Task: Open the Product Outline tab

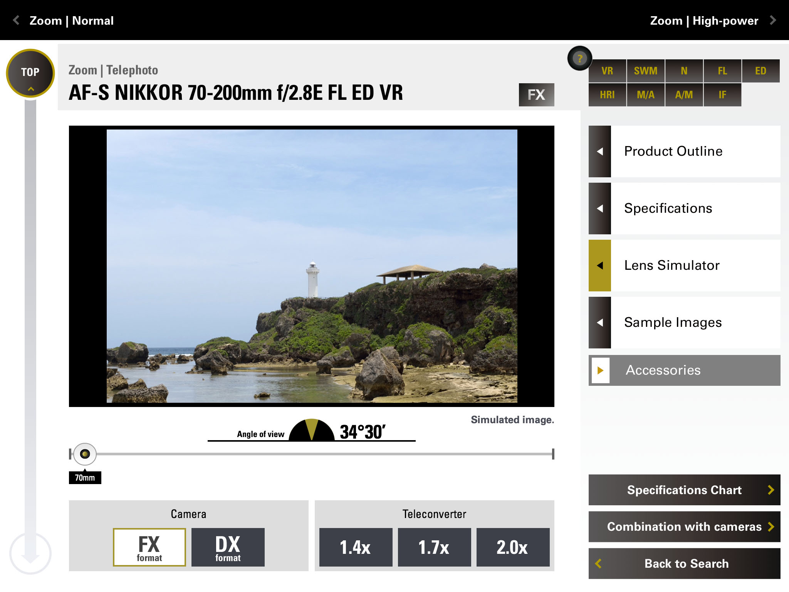Action: (x=685, y=151)
